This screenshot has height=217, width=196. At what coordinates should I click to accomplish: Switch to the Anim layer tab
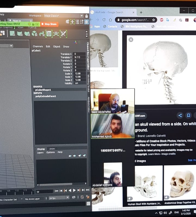(x=52, y=149)
